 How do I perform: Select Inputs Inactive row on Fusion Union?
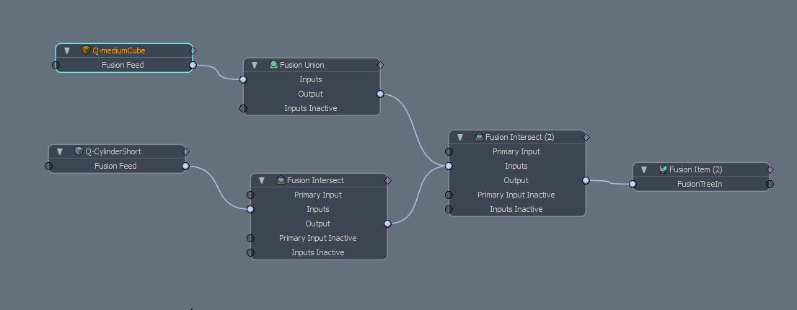point(310,108)
